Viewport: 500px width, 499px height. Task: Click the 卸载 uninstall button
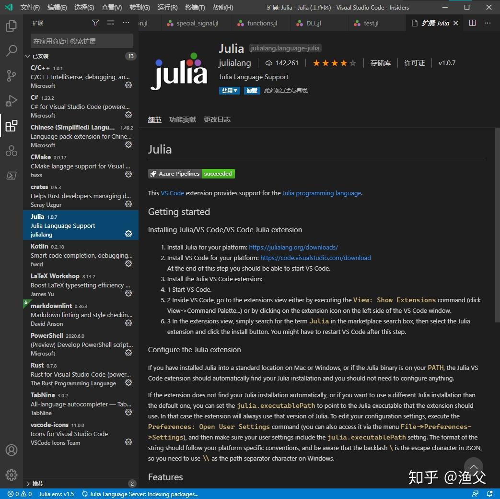point(252,91)
